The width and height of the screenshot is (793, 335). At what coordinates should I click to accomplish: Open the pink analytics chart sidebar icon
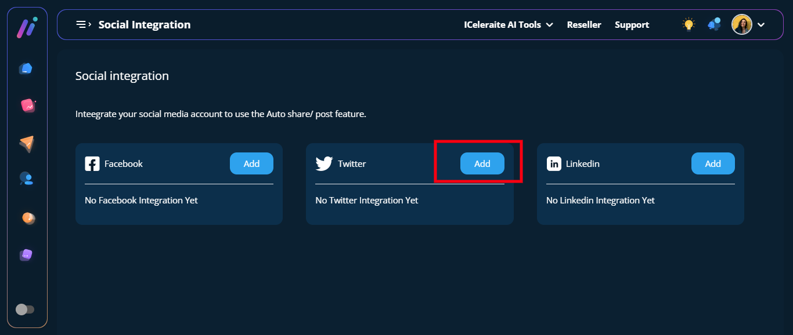(x=27, y=105)
